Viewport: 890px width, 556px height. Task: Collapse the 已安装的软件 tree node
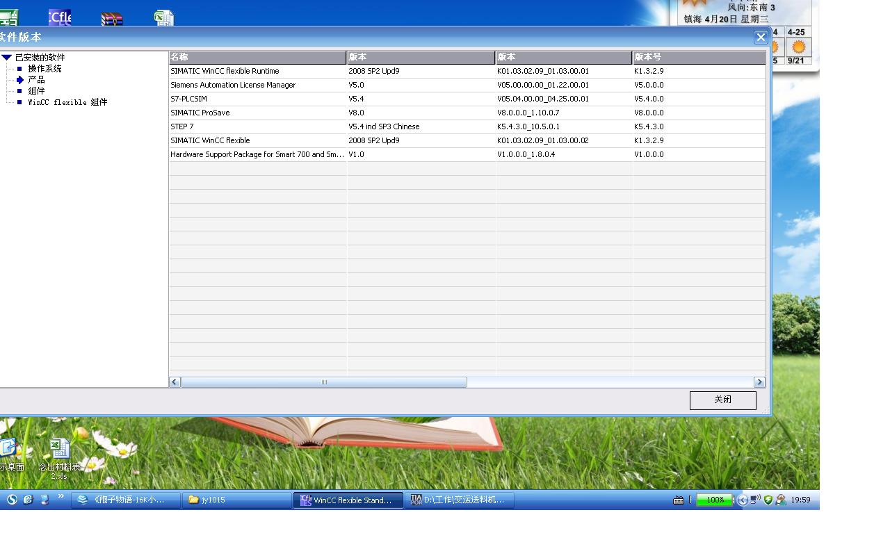(x=7, y=58)
